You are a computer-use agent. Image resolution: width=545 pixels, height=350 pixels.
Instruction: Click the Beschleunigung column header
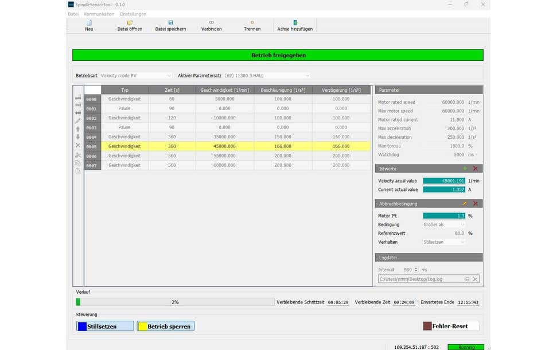point(283,90)
